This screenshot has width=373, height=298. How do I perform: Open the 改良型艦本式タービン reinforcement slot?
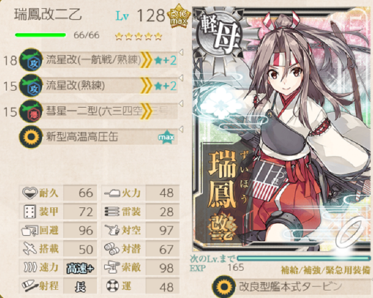291,287
